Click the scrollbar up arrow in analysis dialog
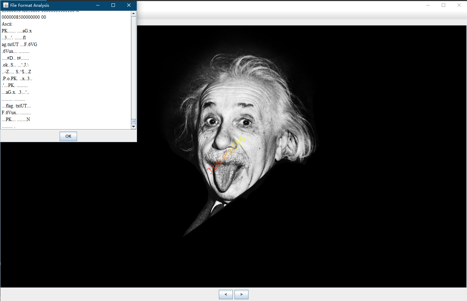467x301 pixels. [134, 14]
